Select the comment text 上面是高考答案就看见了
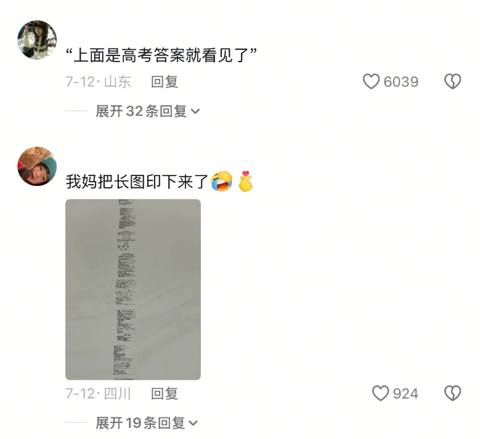480x439 pixels. click(x=161, y=55)
